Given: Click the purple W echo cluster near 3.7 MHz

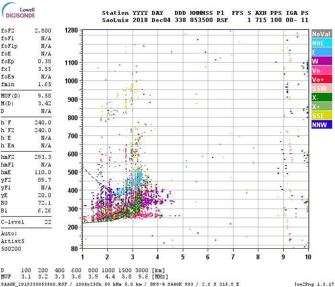Looking at the screenshot, I should pos(149,200).
